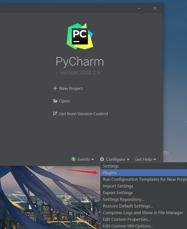Image resolution: width=187 pixels, height=229 pixels.
Task: Create a New Project
Action: pos(71,88)
